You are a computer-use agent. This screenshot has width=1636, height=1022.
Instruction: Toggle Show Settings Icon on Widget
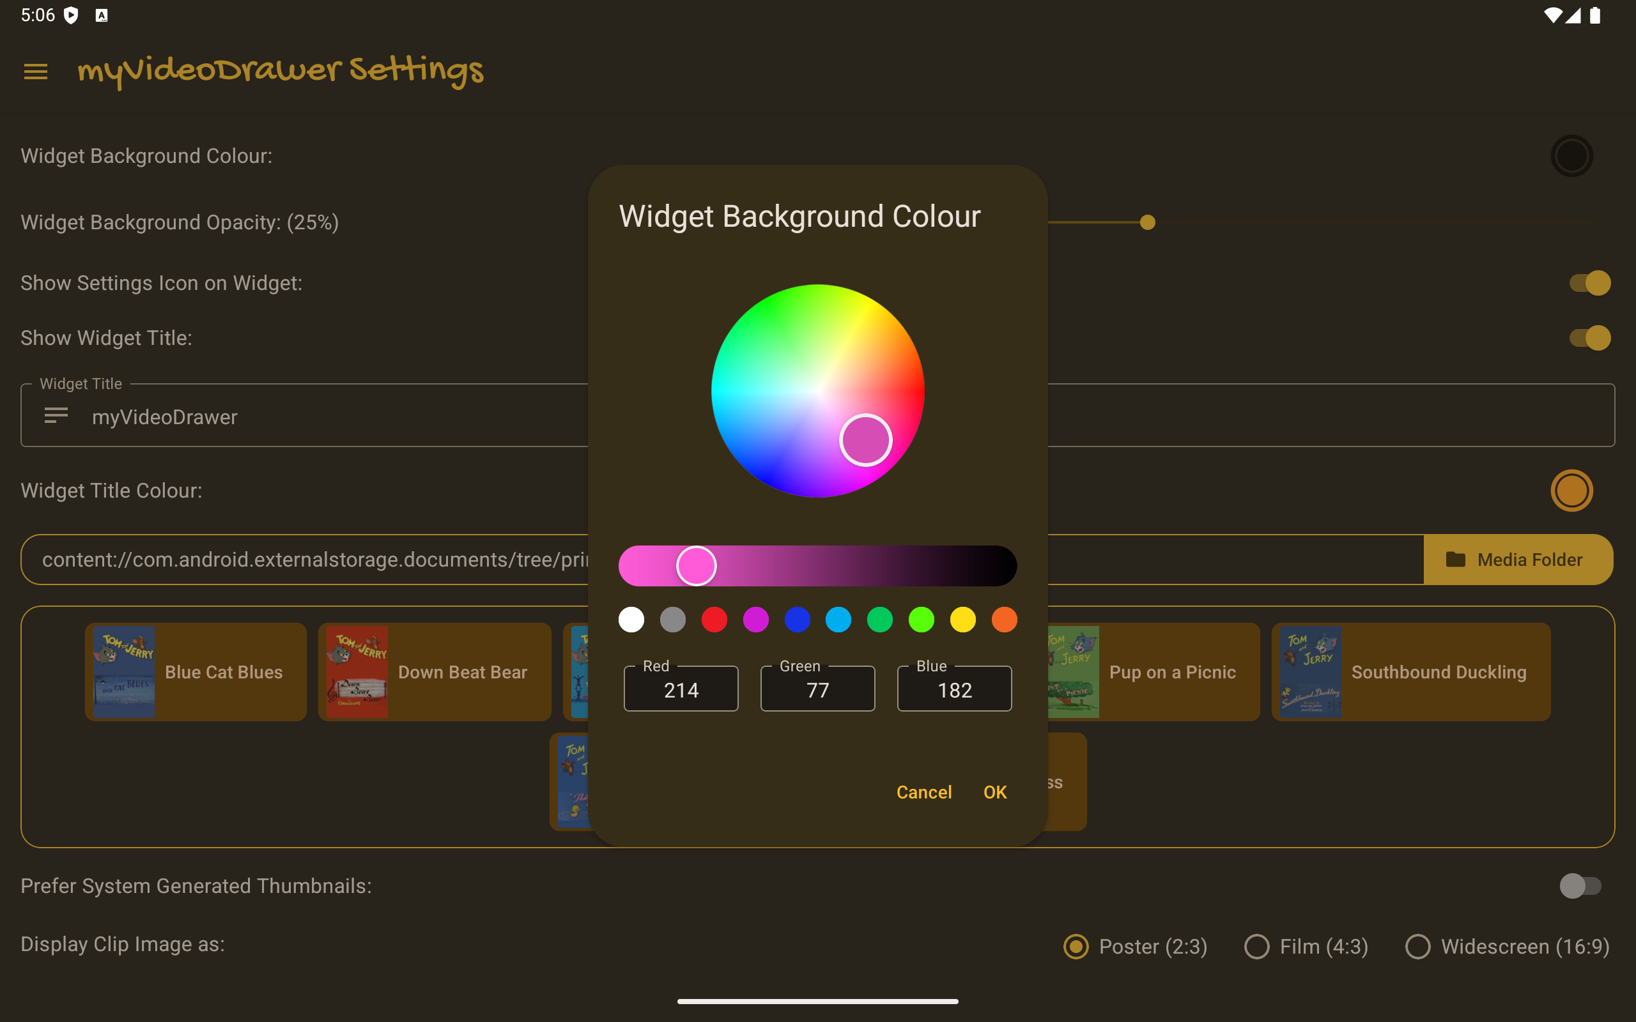click(x=1589, y=282)
